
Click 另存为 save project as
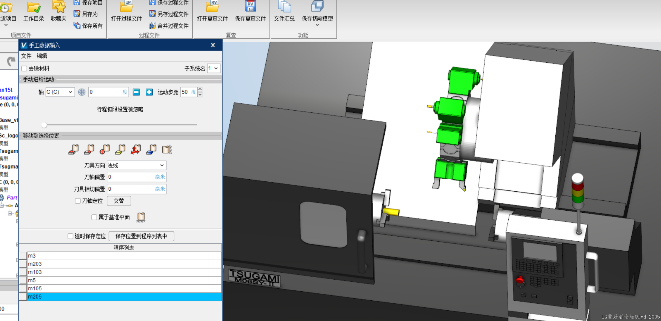click(x=86, y=14)
